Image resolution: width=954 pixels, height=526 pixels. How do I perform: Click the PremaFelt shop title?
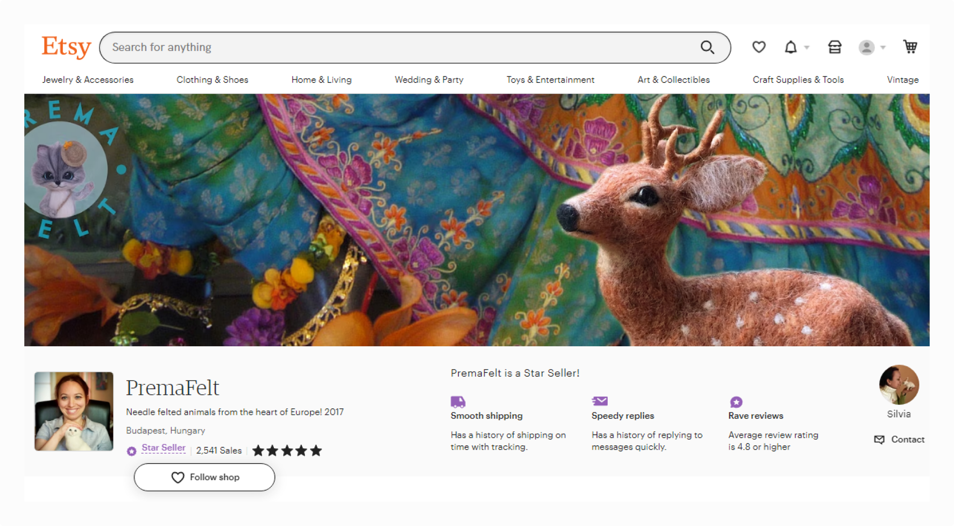pos(172,387)
